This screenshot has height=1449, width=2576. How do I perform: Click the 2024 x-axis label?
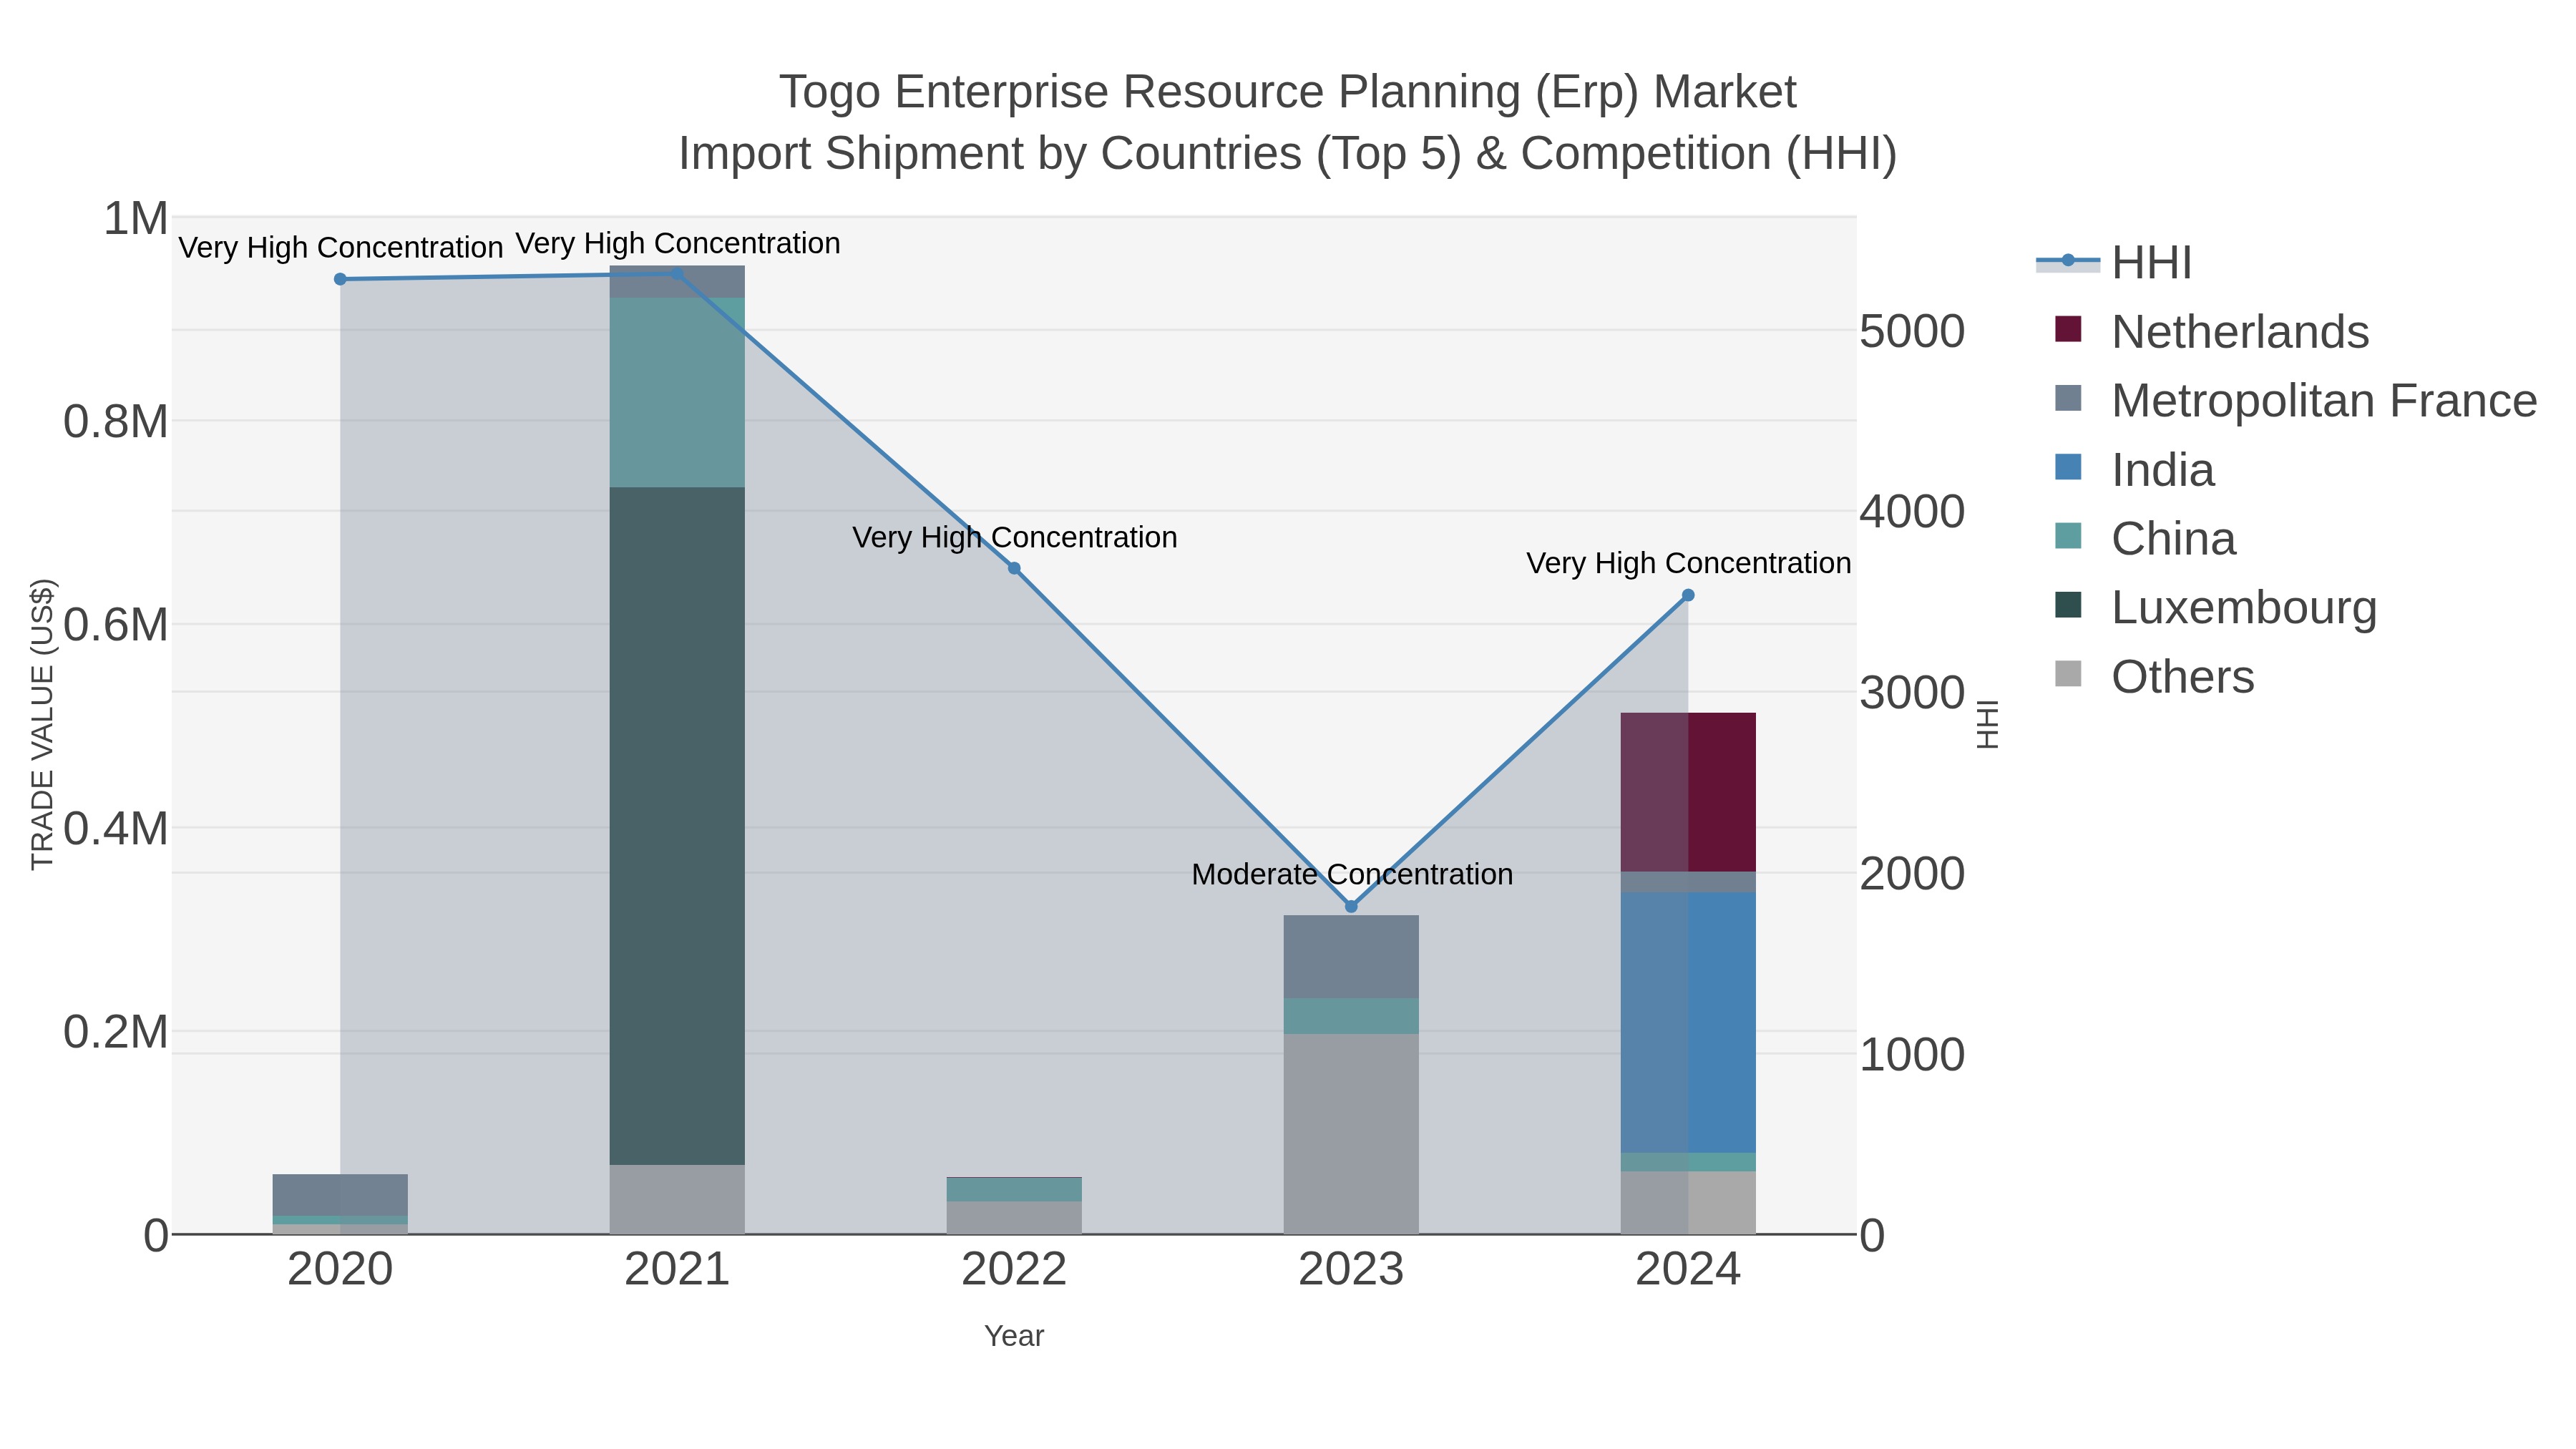click(1688, 1270)
